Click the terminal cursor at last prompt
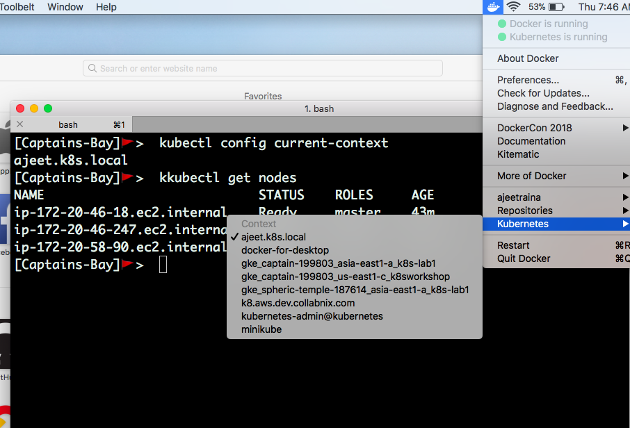The width and height of the screenshot is (630, 428). 163,265
